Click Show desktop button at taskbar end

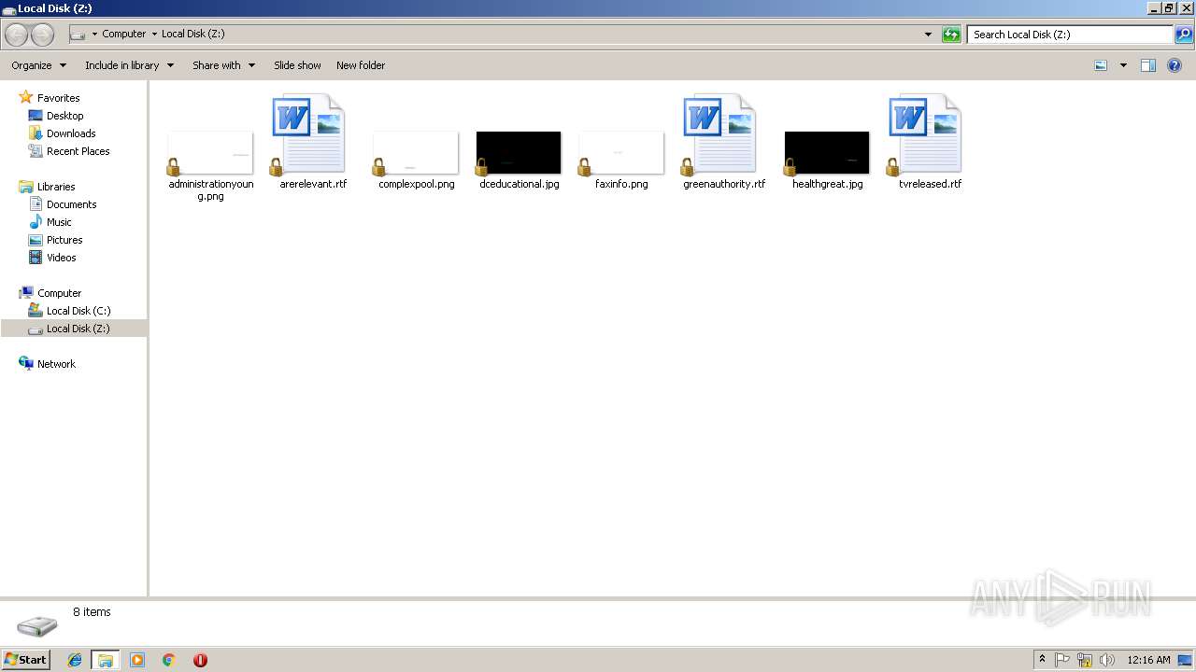(x=1186, y=660)
